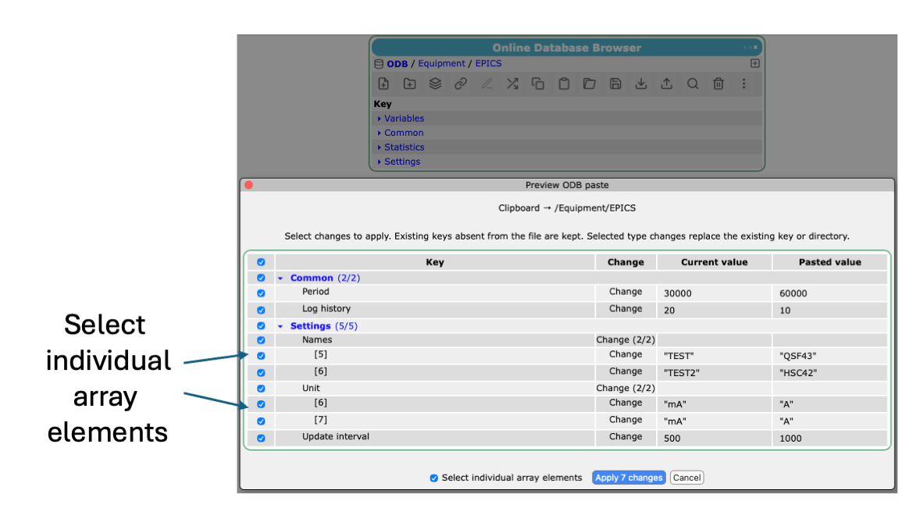The height and width of the screenshot is (515, 920).
Task: Click the trash can delete icon
Action: (719, 83)
